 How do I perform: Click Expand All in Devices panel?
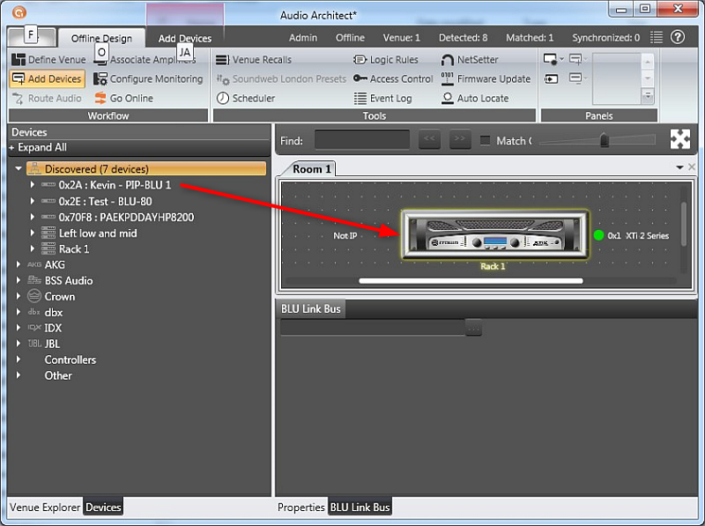tap(39, 147)
